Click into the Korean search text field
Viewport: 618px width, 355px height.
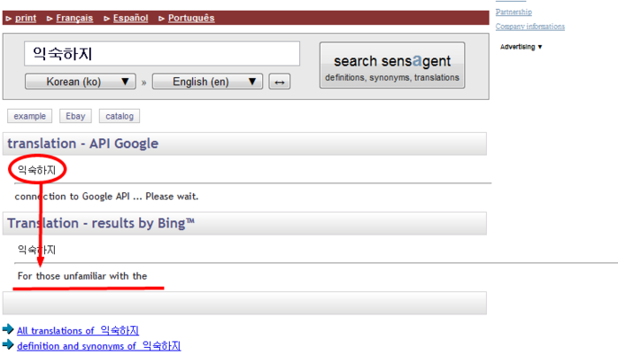point(162,54)
